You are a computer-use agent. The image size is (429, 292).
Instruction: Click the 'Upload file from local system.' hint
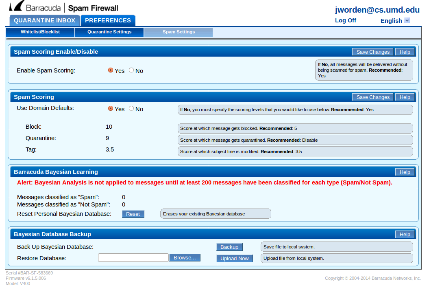point(337,258)
